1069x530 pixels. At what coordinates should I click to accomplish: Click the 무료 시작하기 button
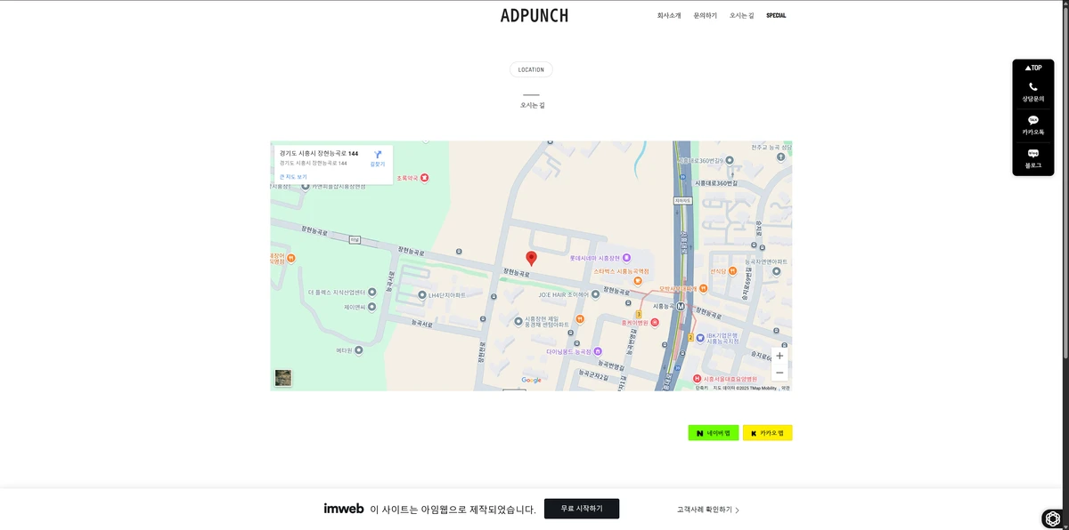click(582, 509)
